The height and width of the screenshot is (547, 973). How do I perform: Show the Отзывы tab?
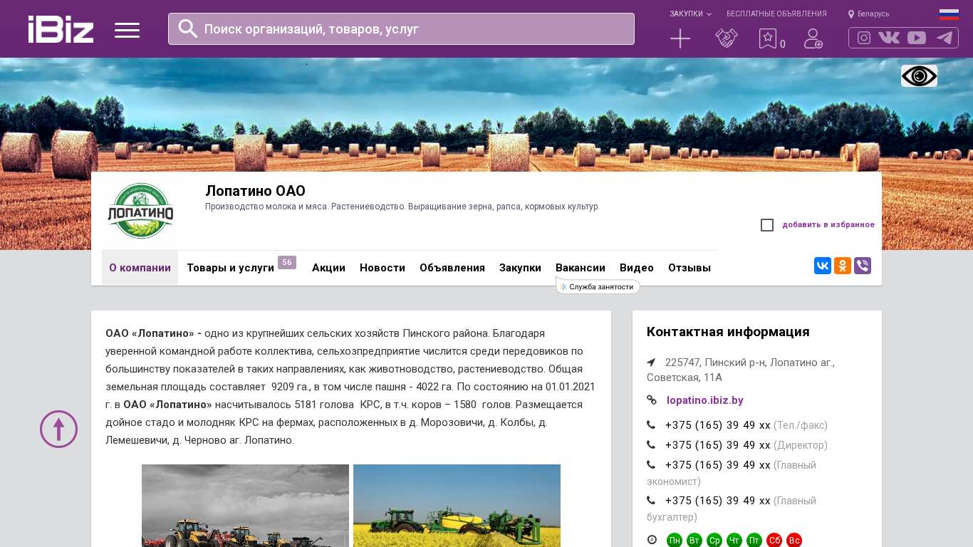click(x=690, y=268)
